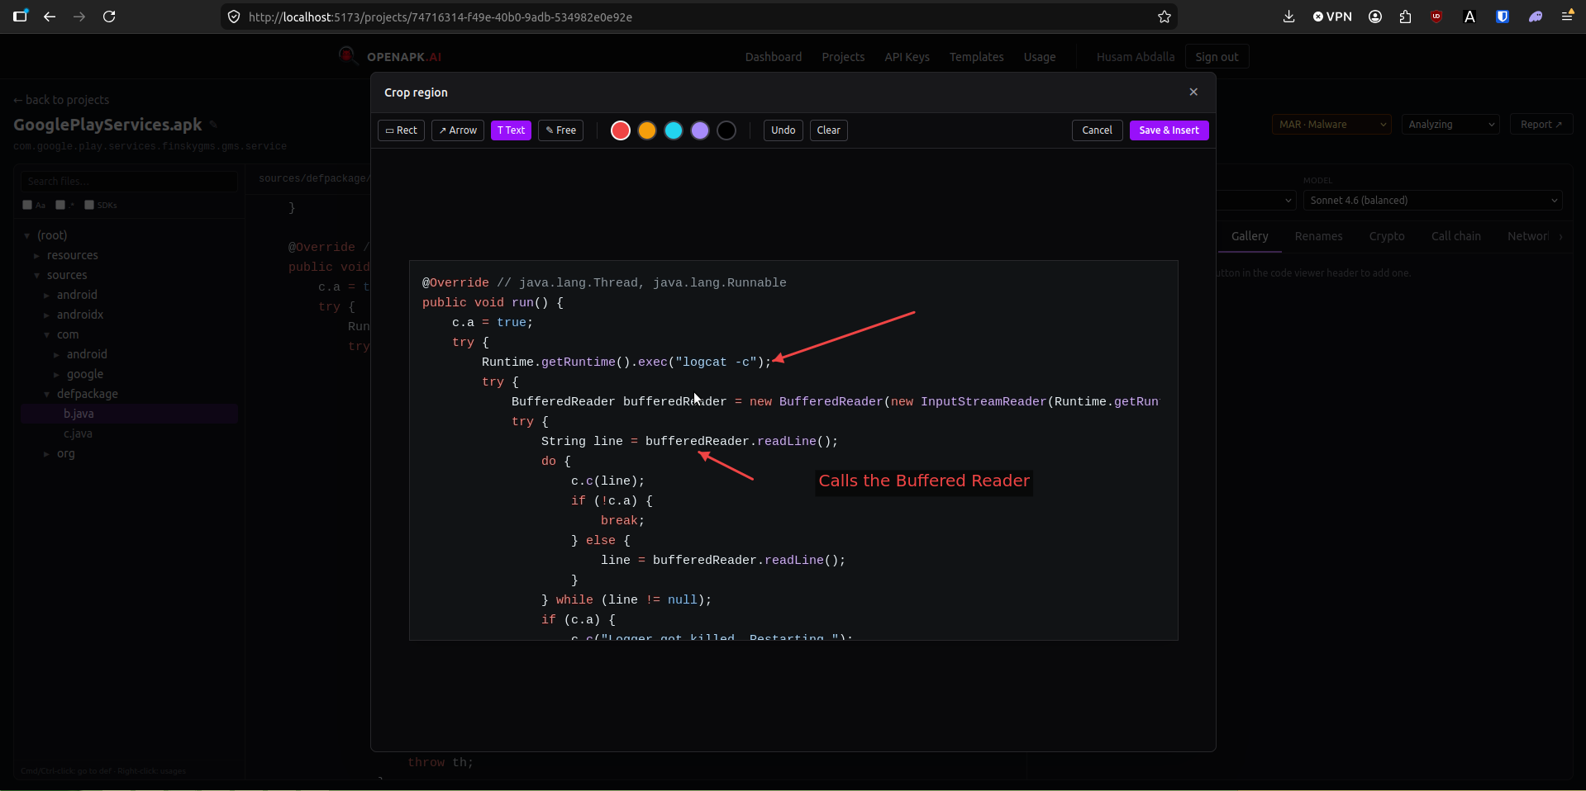The height and width of the screenshot is (791, 1586).
Task: Click Save & Insert button
Action: pyautogui.click(x=1169, y=130)
